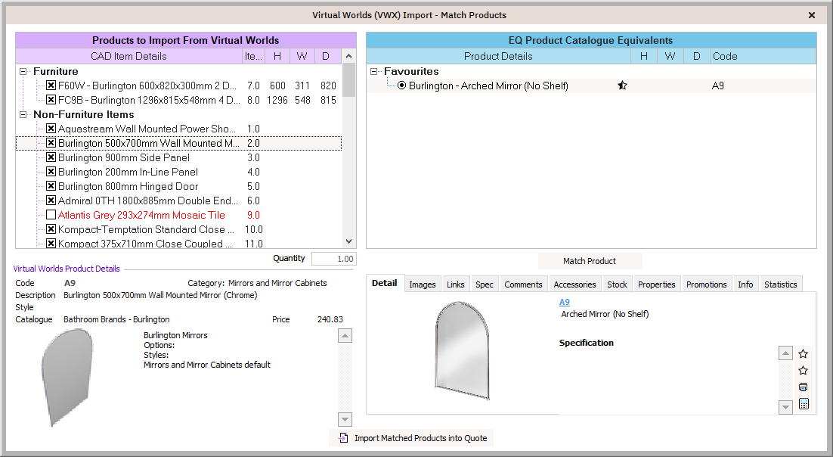Close the Match Products window
Screen dimensions: 833x457
click(811, 15)
